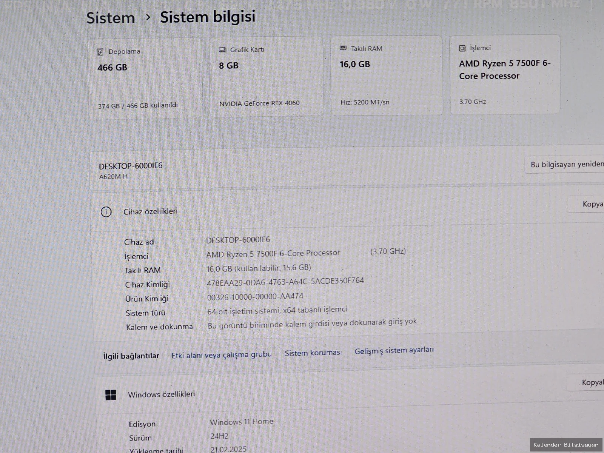Select the Kalem ve dokunma label
This screenshot has height=453, width=604.
pyautogui.click(x=159, y=327)
